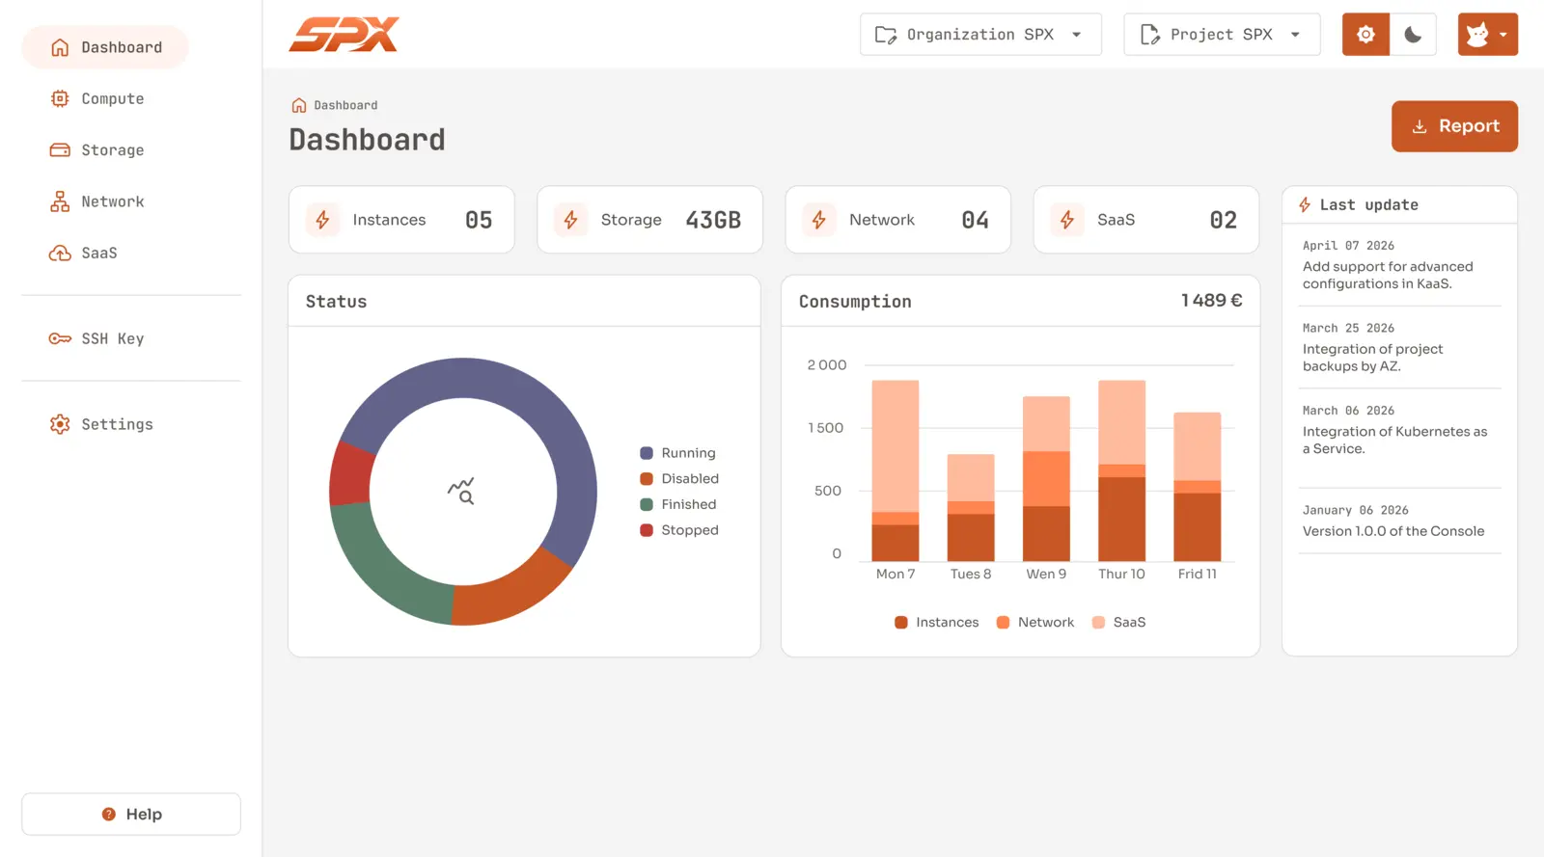Click the Mon 7 bar in Consumption chart

(895, 470)
